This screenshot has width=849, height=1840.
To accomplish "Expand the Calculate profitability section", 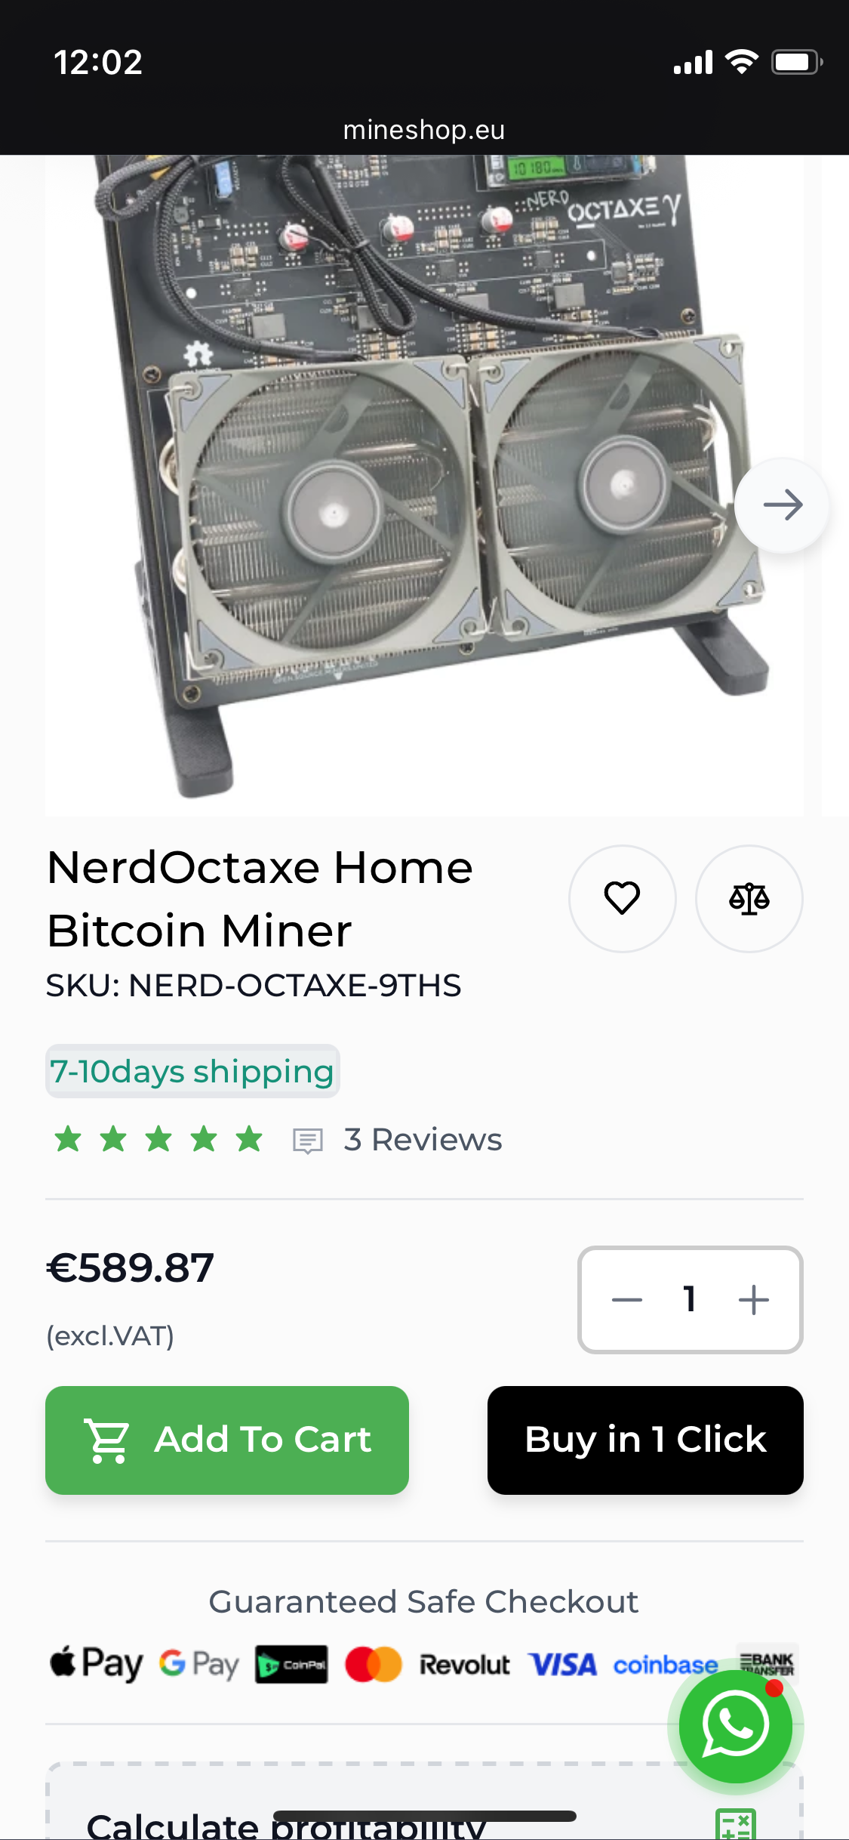I will pos(287,1825).
